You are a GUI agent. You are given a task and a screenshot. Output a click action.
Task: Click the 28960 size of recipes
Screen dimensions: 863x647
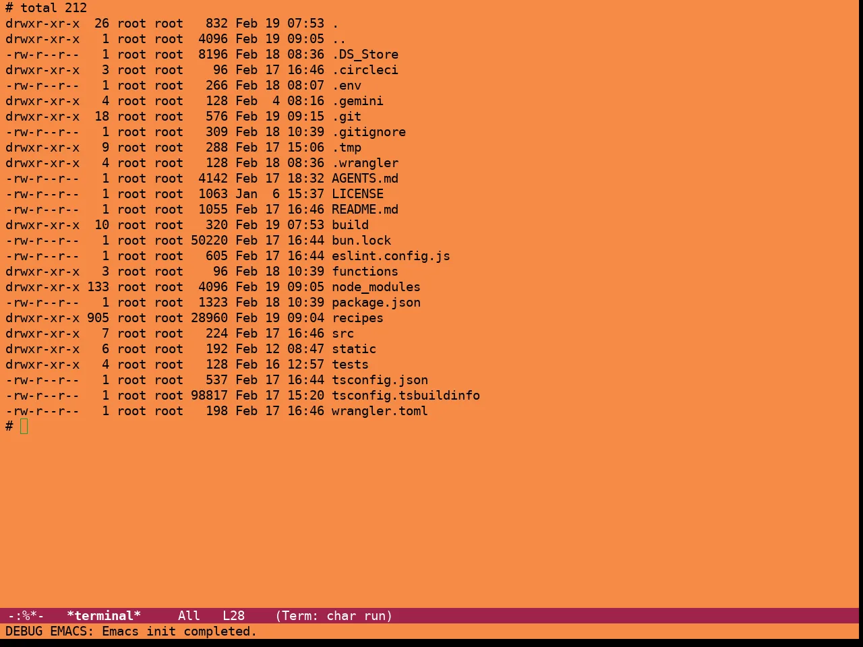click(209, 318)
